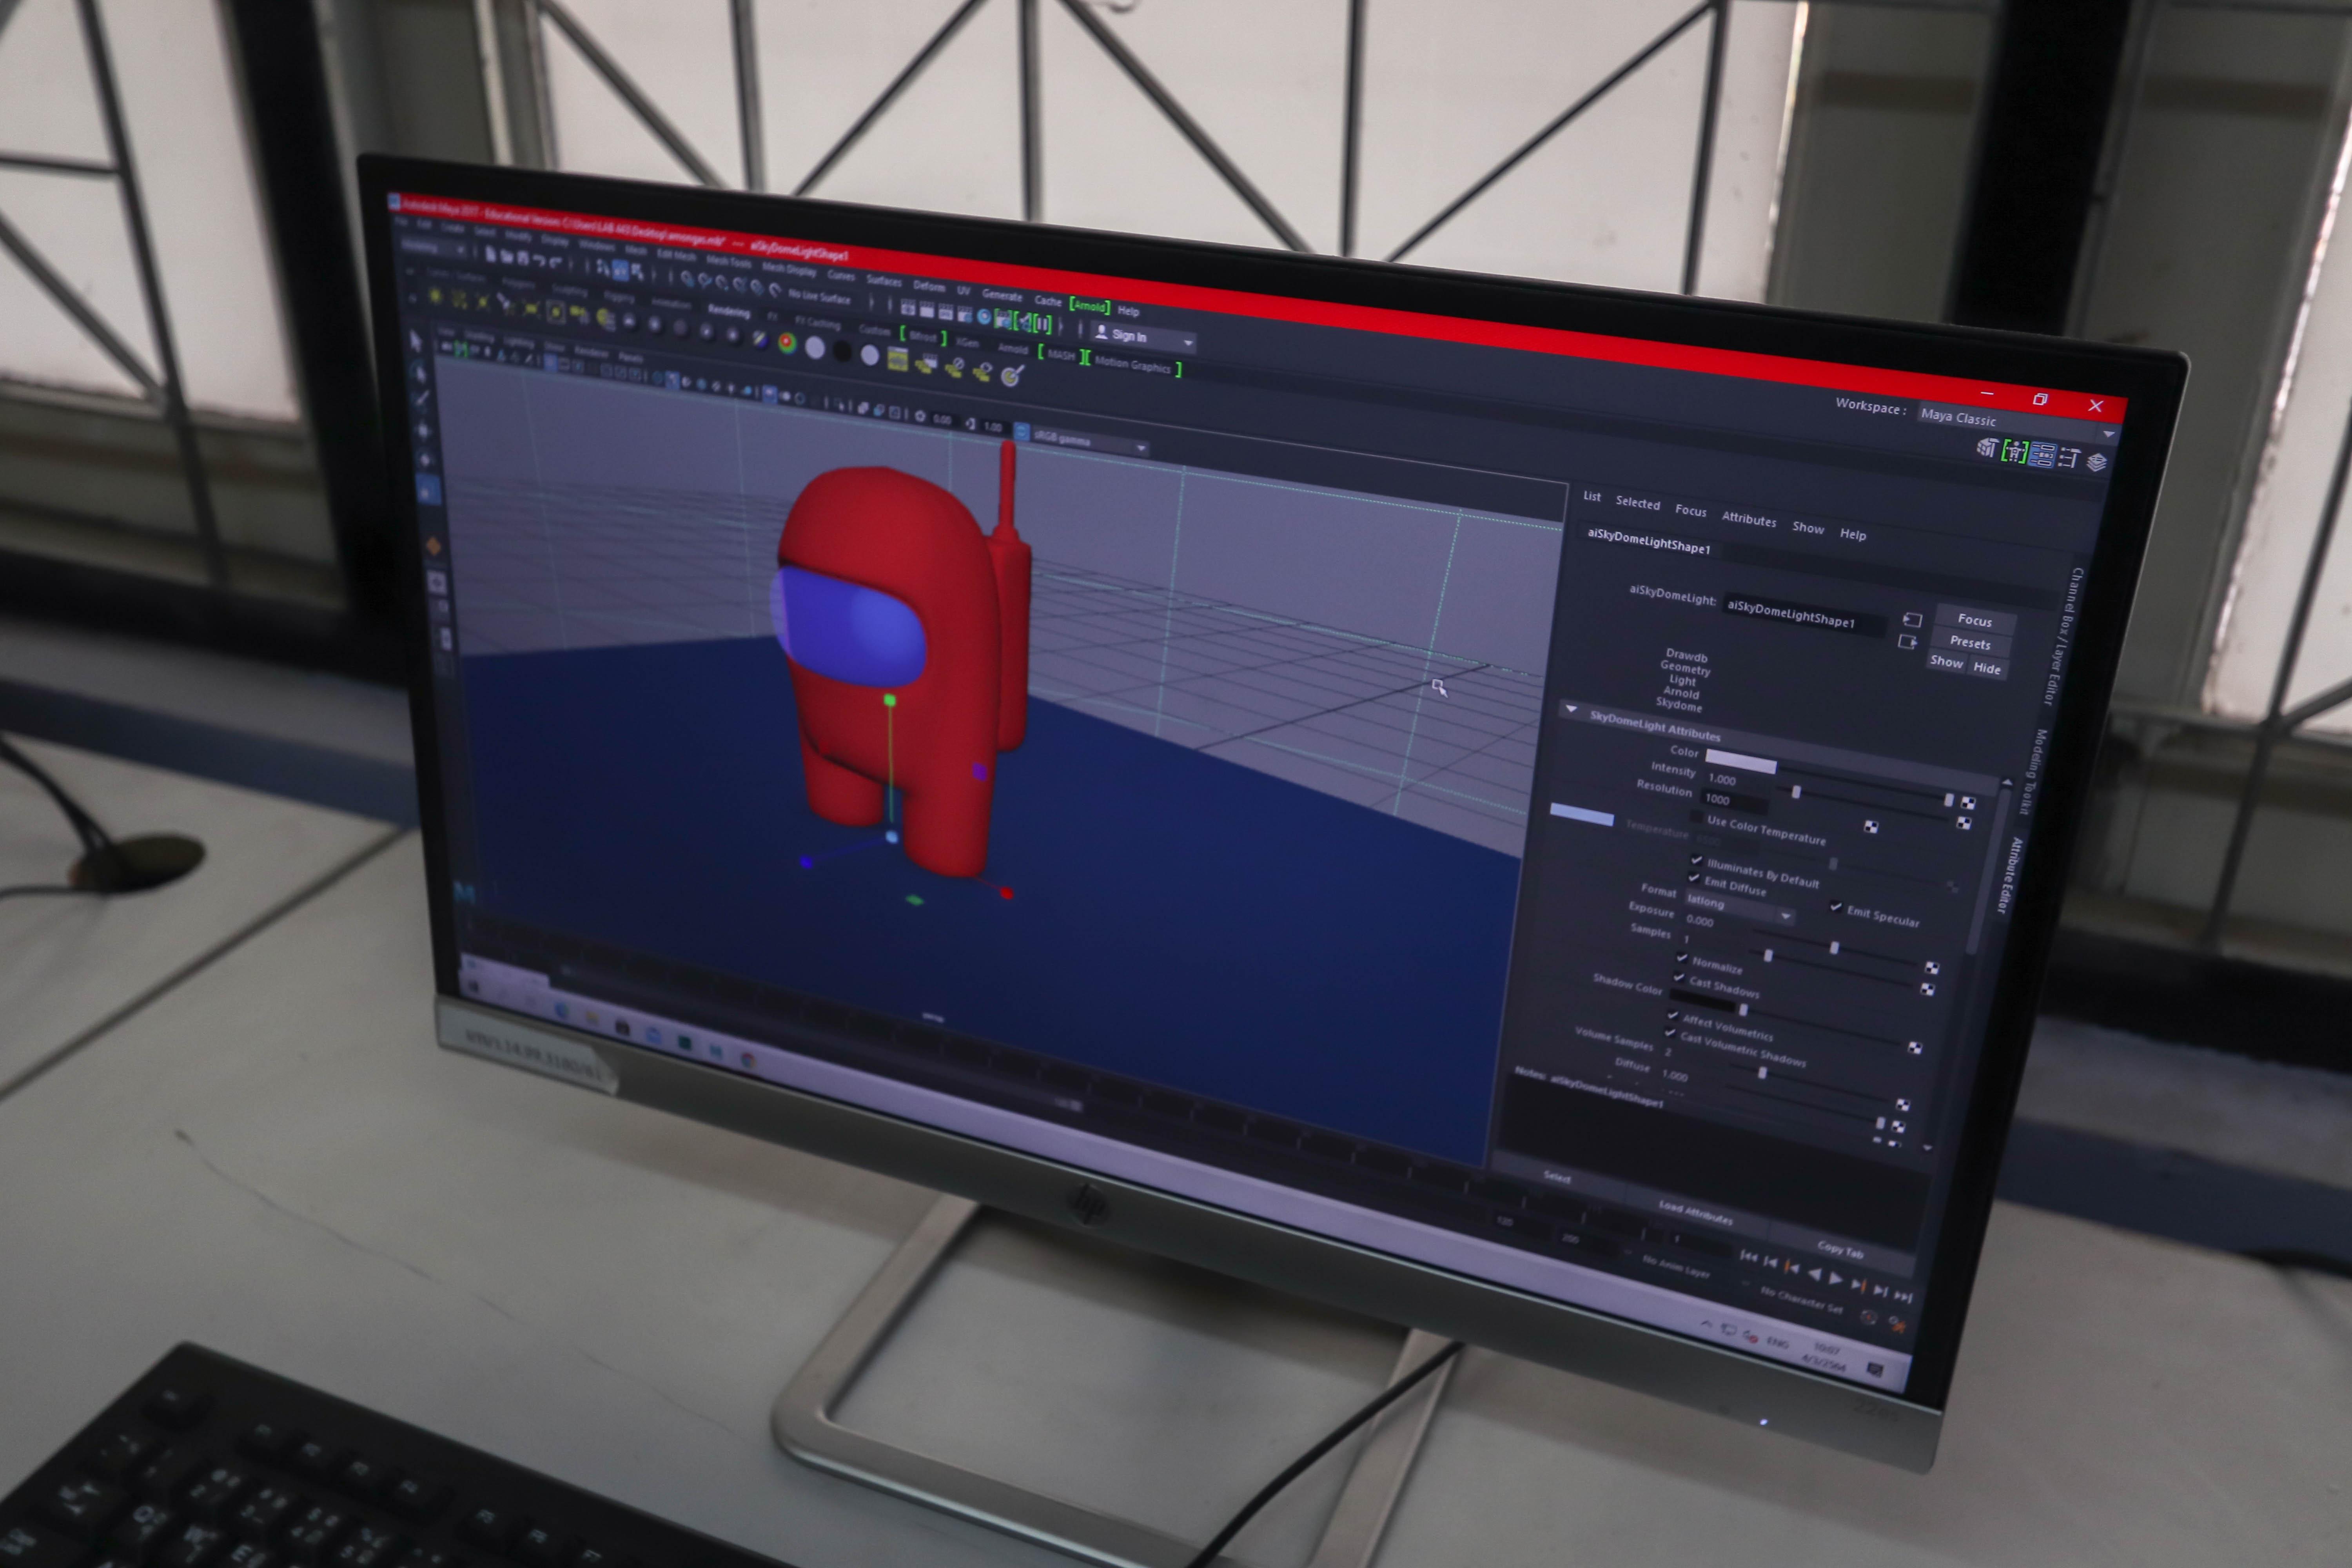
Task: Click the Intensity slider handle
Action: 1796,792
